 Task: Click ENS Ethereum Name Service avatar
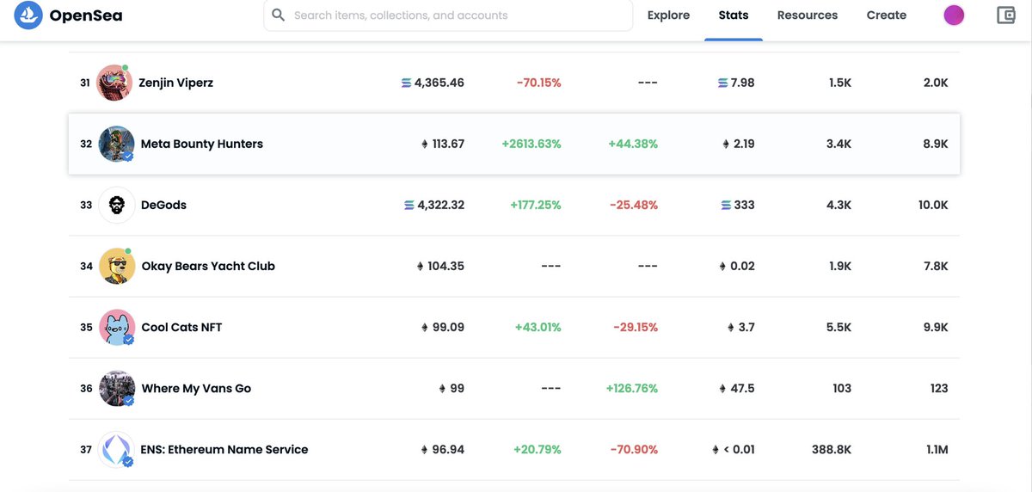[116, 449]
